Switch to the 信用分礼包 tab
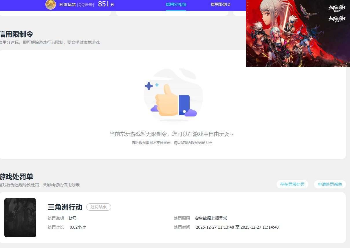The height and width of the screenshot is (248, 350). (x=176, y=4)
